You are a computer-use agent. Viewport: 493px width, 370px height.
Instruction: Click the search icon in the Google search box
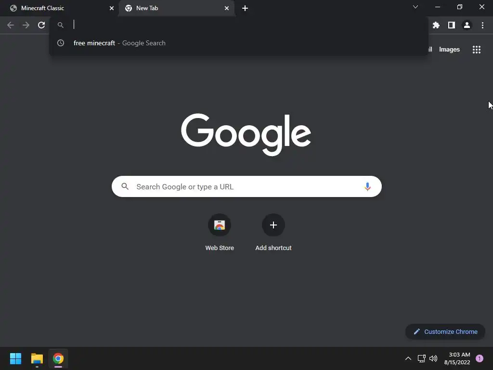pyautogui.click(x=125, y=186)
